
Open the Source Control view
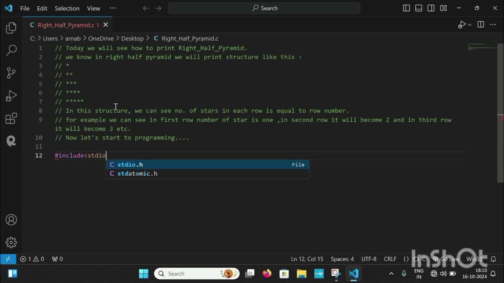coord(11,73)
